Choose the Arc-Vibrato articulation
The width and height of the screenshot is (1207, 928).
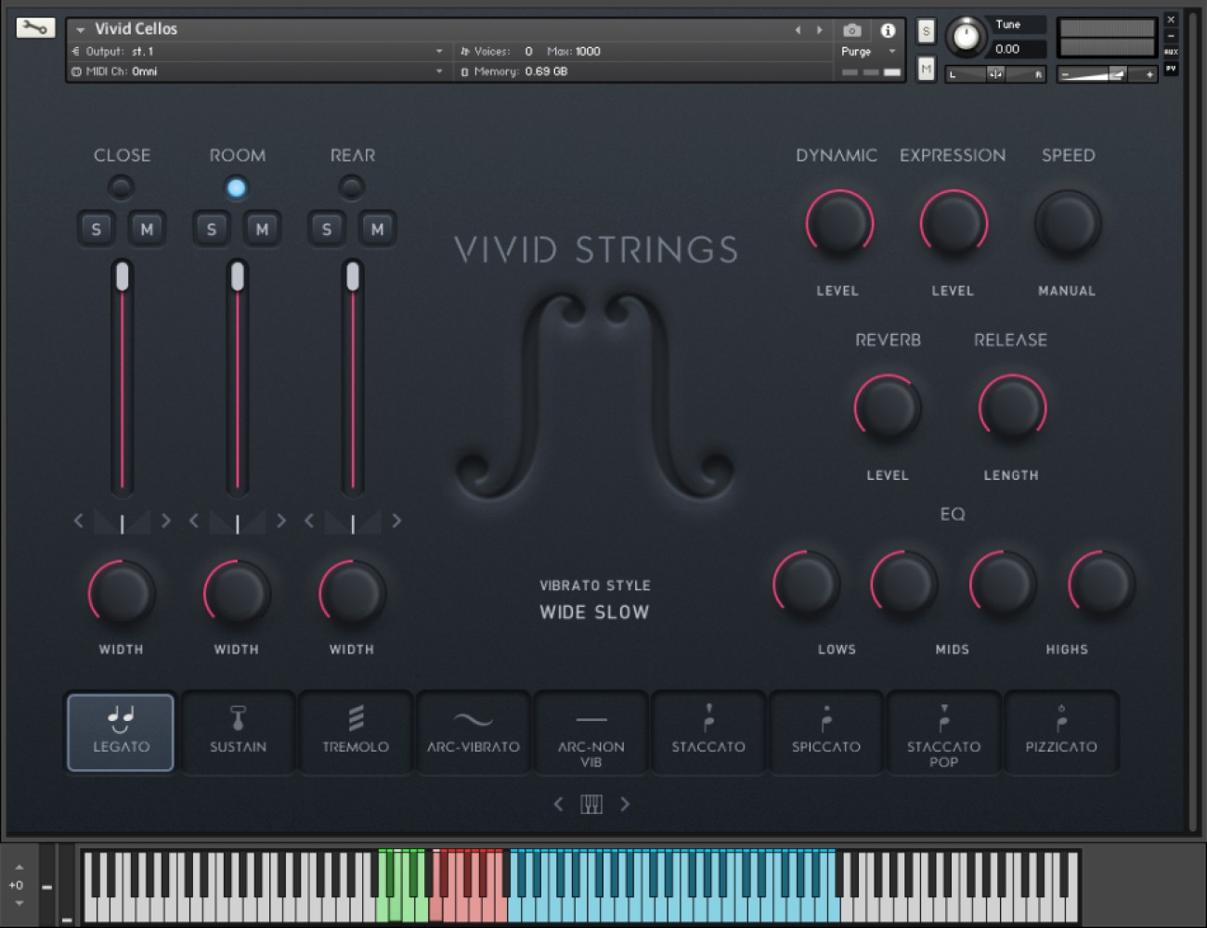(474, 731)
